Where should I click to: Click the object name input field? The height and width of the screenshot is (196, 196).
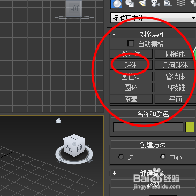click(148, 127)
